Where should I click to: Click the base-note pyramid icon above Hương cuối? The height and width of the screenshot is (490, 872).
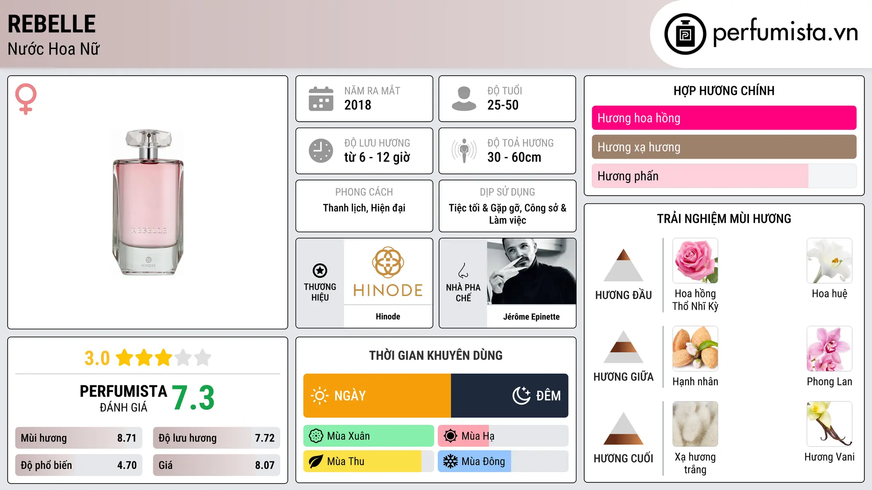(623, 428)
